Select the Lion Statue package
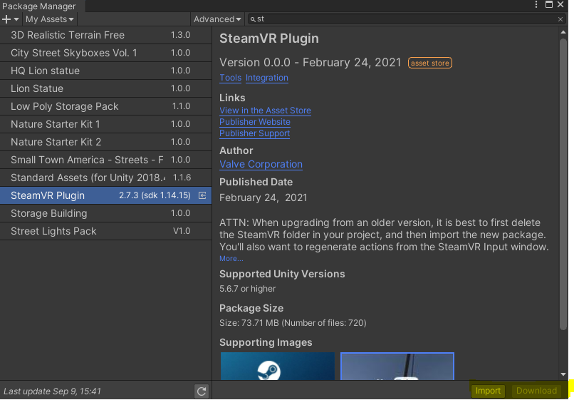 [105, 88]
